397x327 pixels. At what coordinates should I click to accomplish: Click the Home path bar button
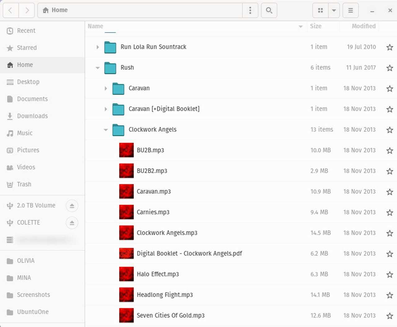coord(55,10)
